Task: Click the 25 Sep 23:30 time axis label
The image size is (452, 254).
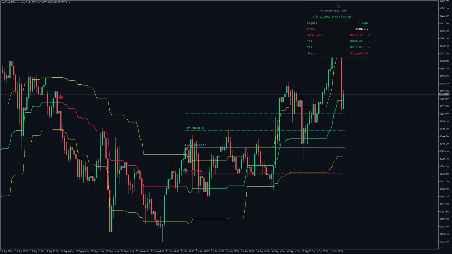Action: click(x=52, y=251)
